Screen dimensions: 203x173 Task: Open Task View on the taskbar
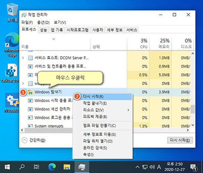click(x=37, y=167)
